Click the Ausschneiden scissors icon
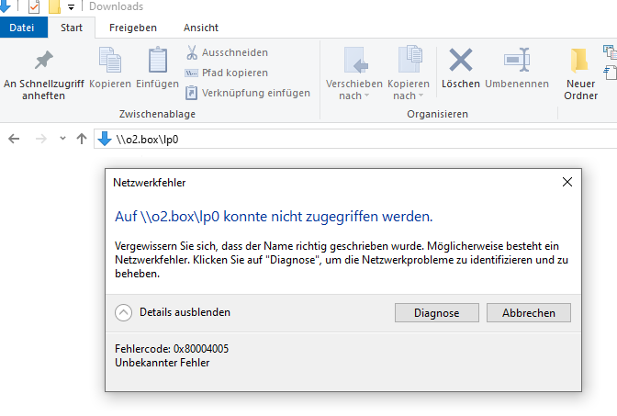617x416 pixels. tap(192, 52)
